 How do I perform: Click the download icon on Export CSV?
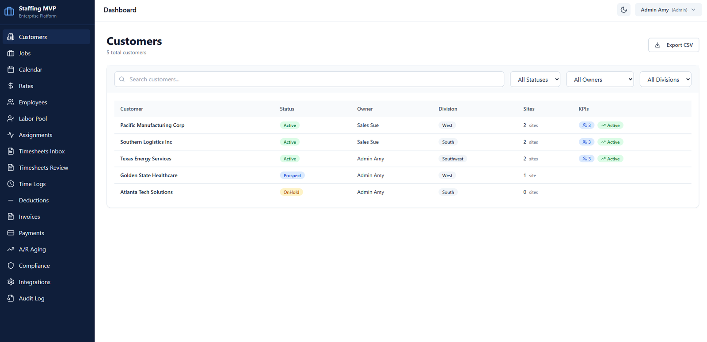(x=658, y=45)
